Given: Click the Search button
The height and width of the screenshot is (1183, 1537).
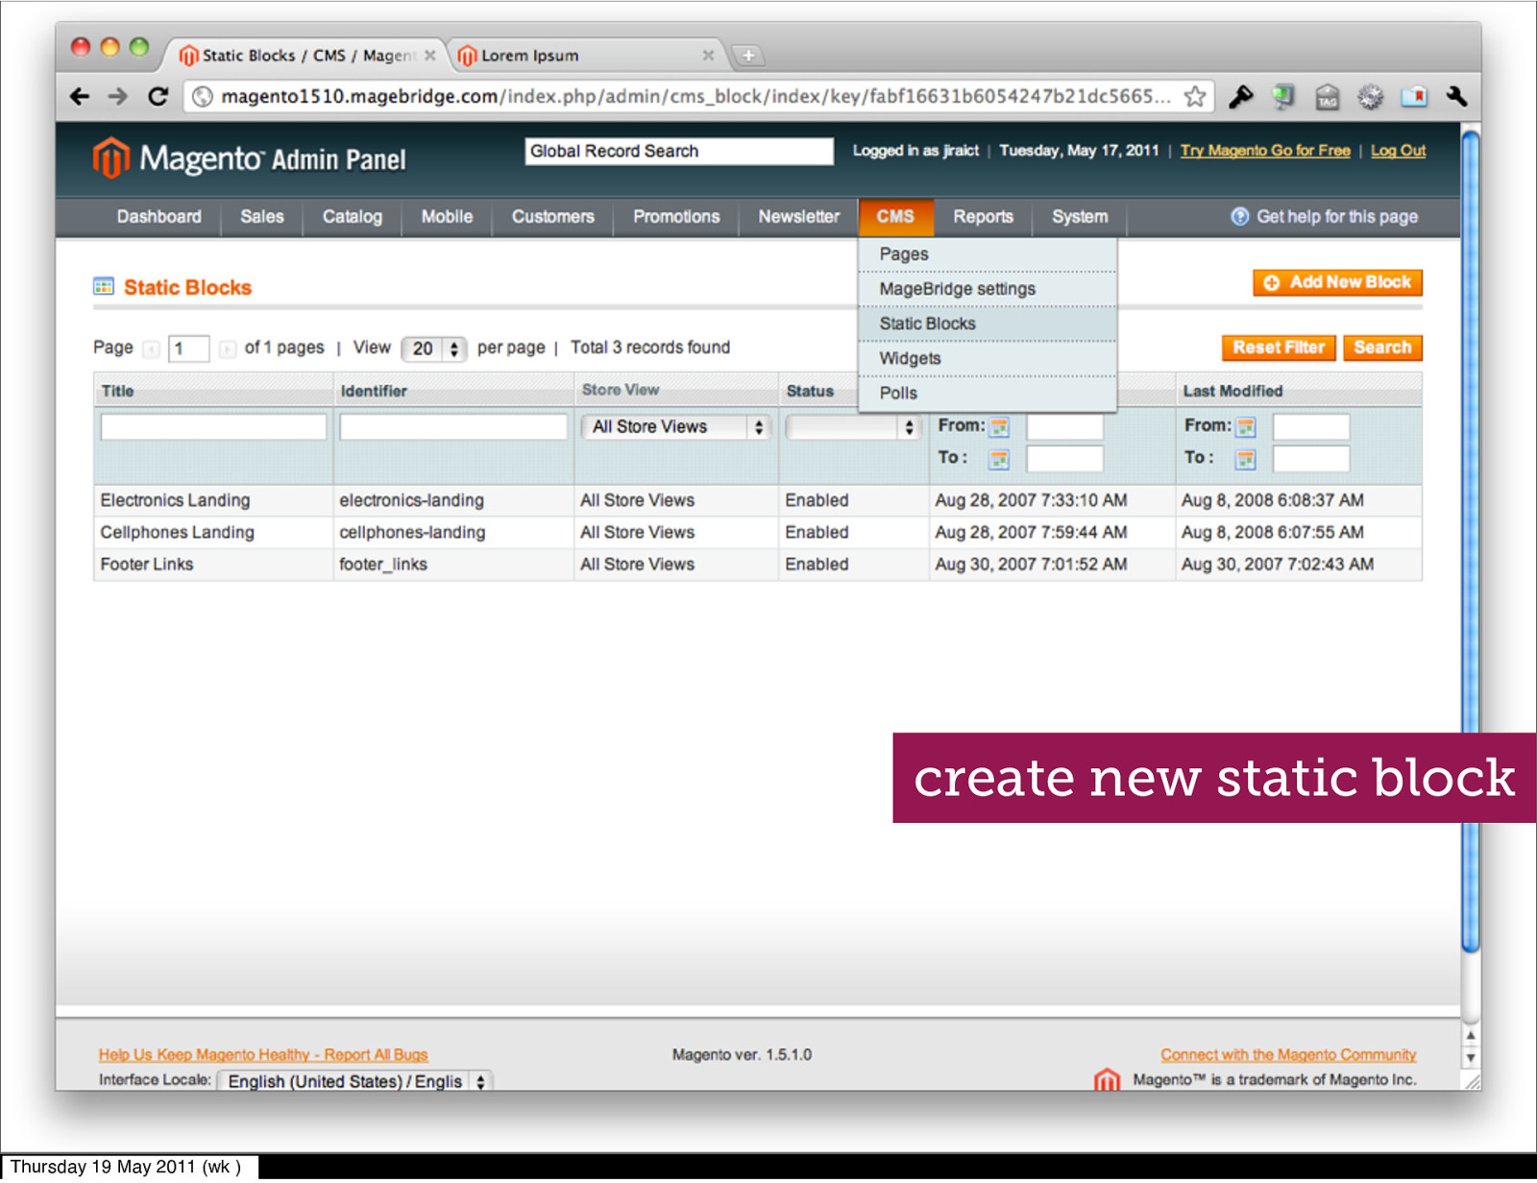Looking at the screenshot, I should [x=1382, y=348].
